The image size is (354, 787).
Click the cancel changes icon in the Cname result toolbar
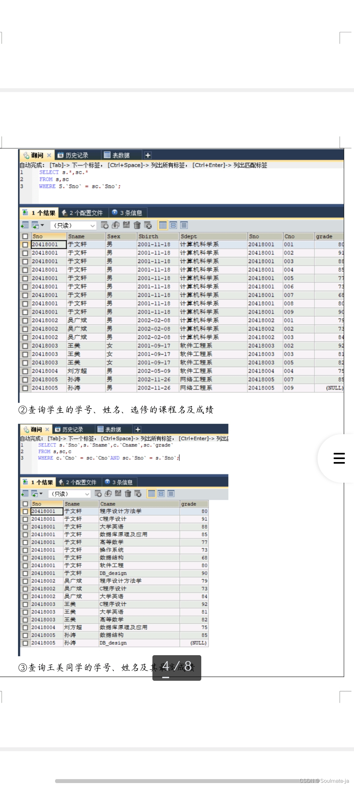(138, 494)
